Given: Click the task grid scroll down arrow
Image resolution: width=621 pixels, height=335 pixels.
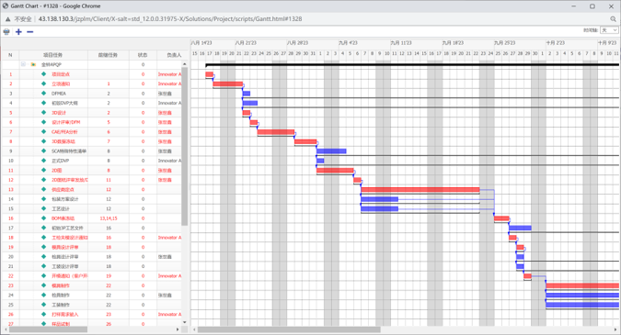Looking at the screenshot, I should coord(184,322).
